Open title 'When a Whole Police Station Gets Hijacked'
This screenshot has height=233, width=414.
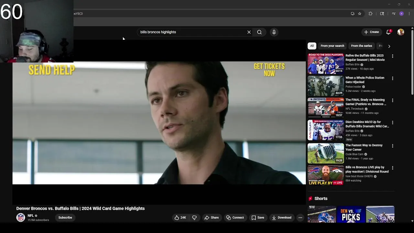click(x=365, y=80)
